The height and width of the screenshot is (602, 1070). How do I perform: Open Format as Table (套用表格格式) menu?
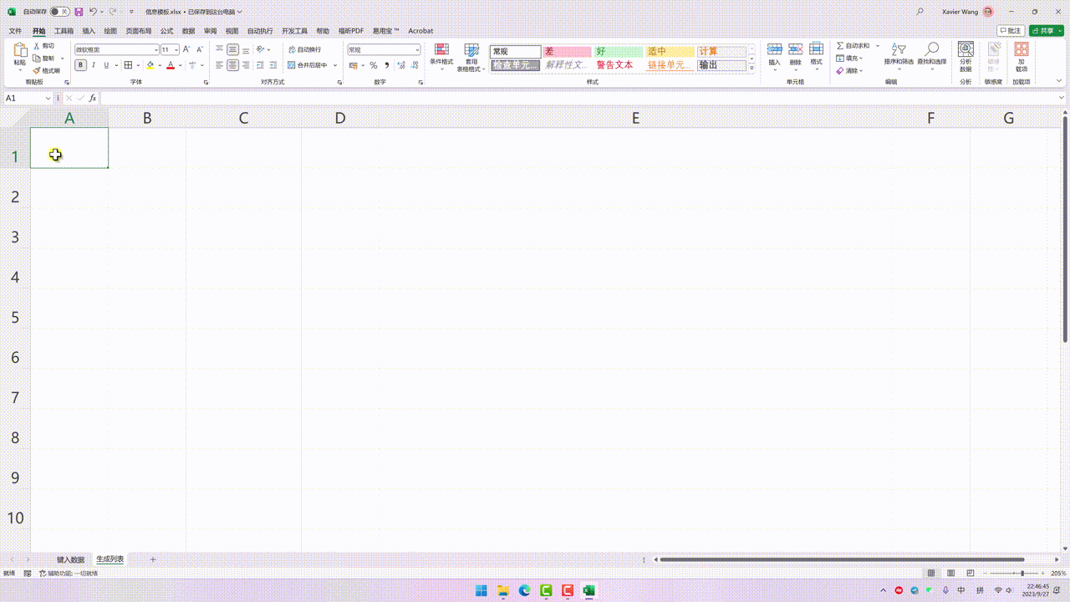pos(471,57)
